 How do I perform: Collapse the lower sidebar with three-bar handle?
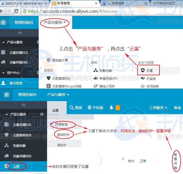click(x=24, y=105)
